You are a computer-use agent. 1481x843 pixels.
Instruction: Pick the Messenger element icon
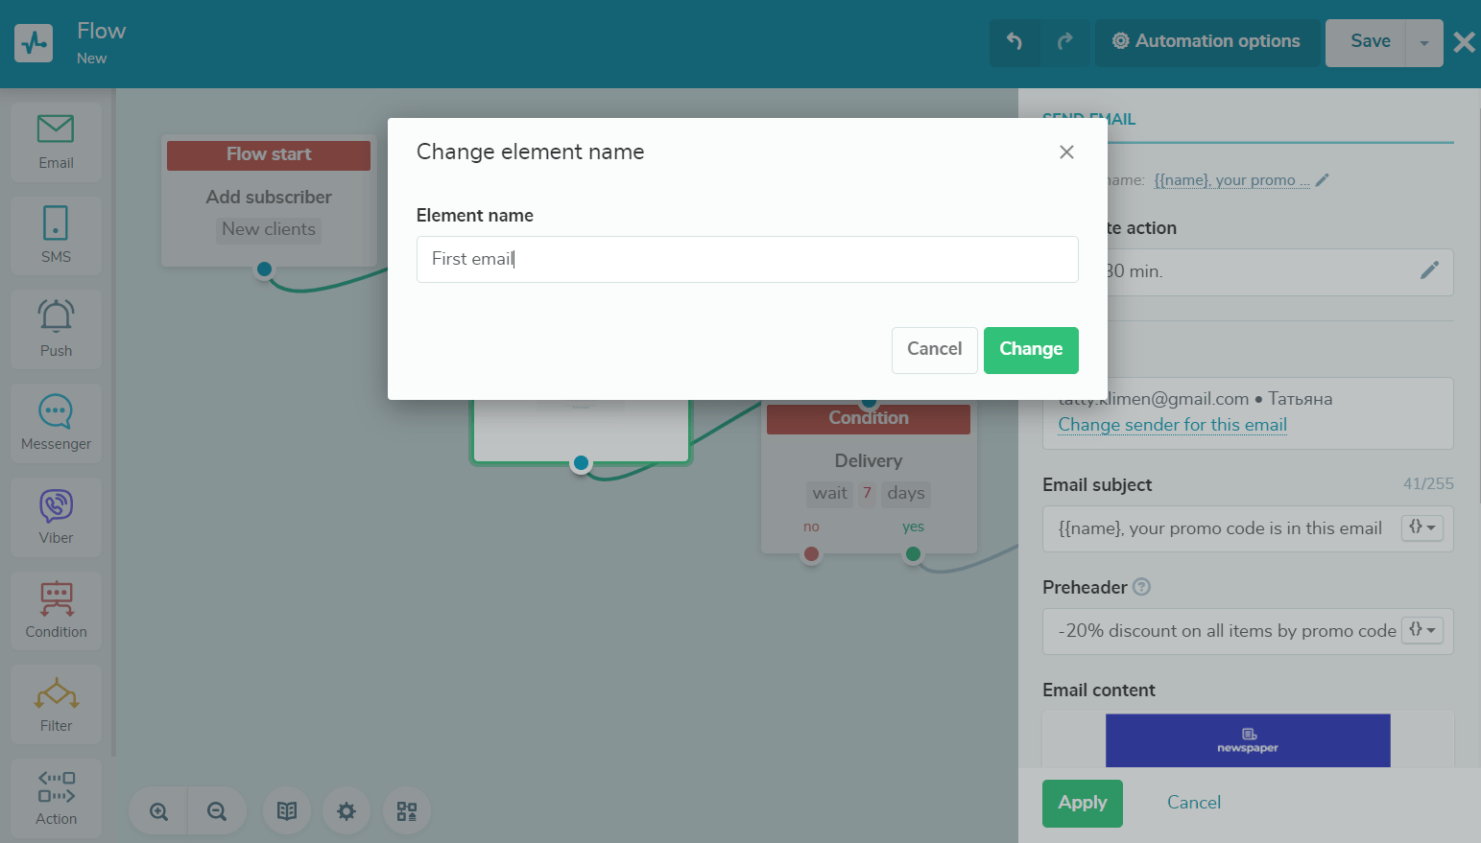tap(56, 422)
